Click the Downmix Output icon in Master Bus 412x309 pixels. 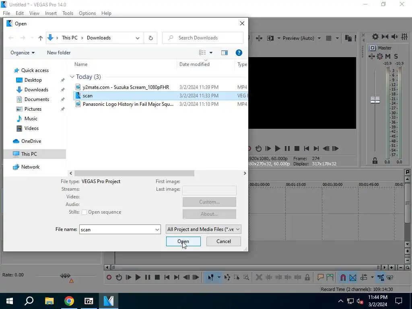[385, 37]
